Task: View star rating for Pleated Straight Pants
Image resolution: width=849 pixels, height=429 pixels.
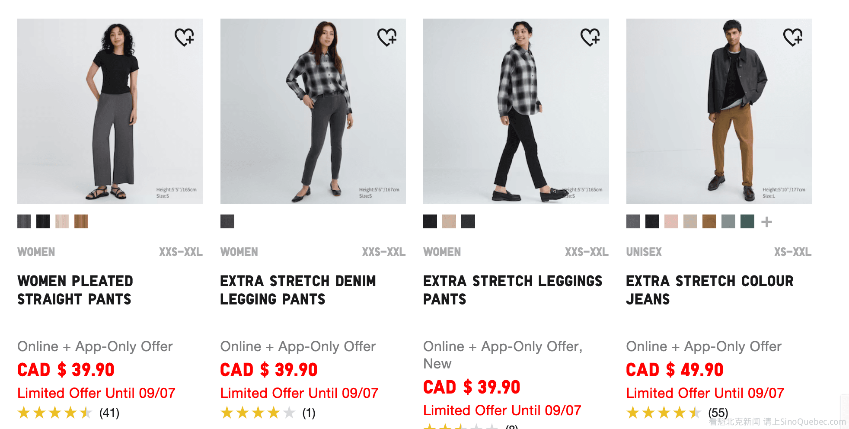Action: (x=54, y=413)
